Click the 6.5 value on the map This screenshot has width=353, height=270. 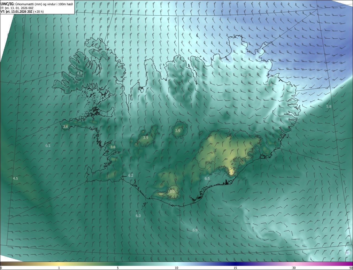[207, 178]
